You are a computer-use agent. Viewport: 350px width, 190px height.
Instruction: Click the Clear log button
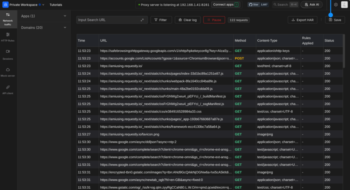[x=188, y=20]
